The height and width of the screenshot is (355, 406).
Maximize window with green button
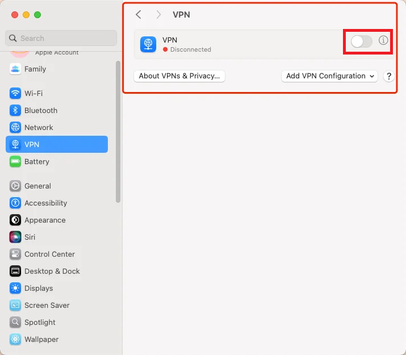[x=37, y=15]
